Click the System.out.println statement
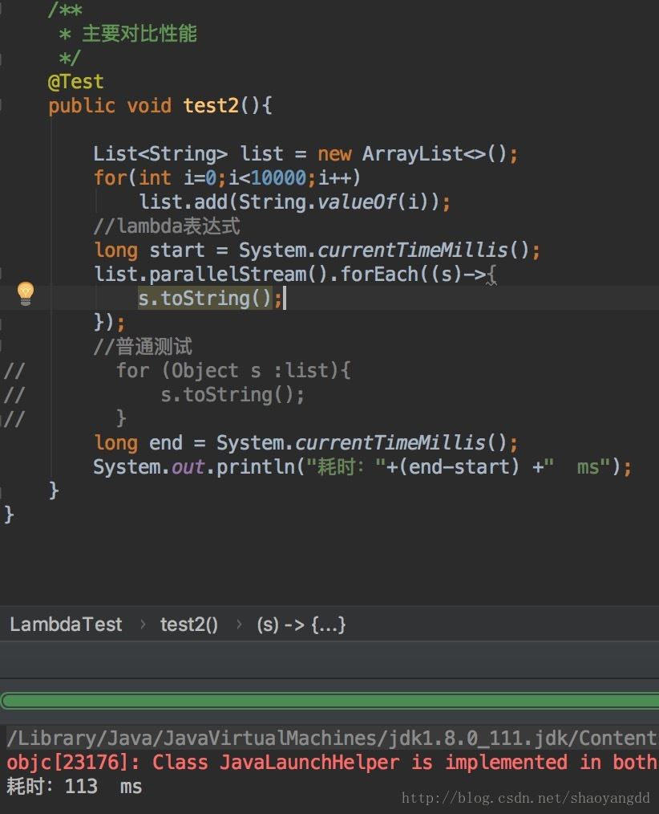Screen dimensions: 659x814 [362, 466]
